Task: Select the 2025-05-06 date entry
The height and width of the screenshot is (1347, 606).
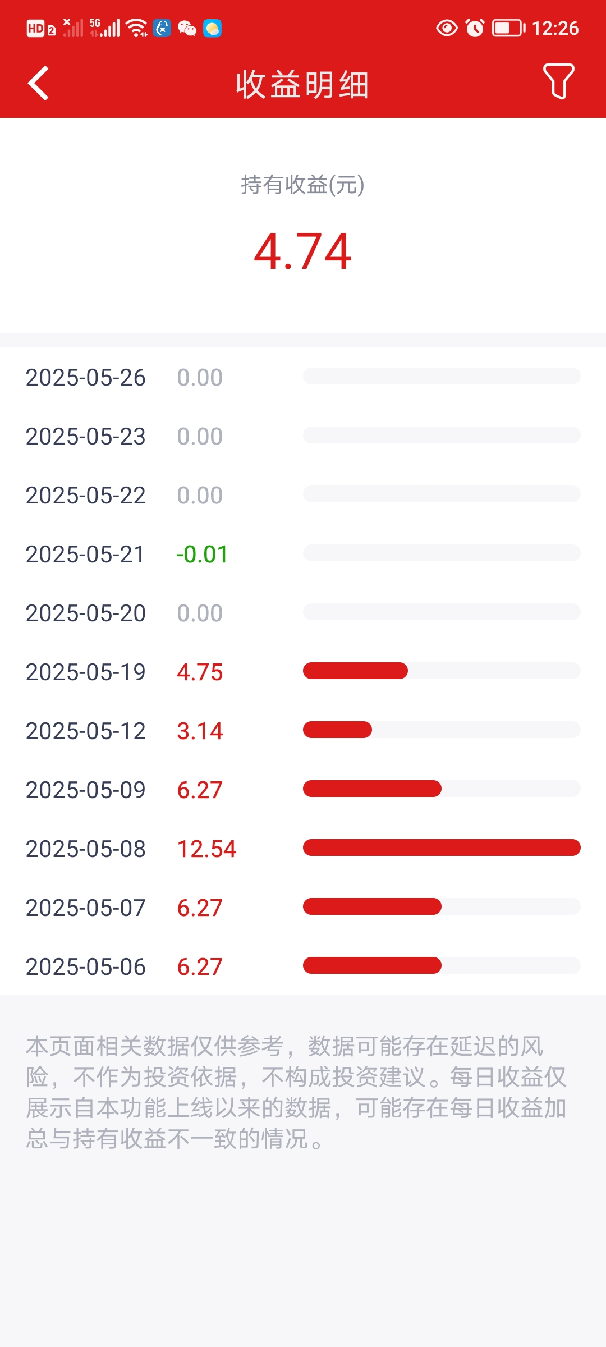Action: tap(86, 967)
